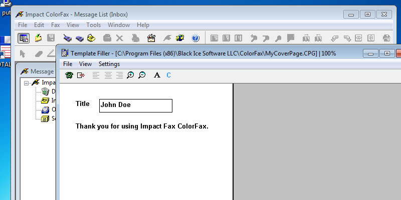Click the blue help question mark icon
Image resolution: width=401 pixels, height=200 pixels.
pos(195,38)
